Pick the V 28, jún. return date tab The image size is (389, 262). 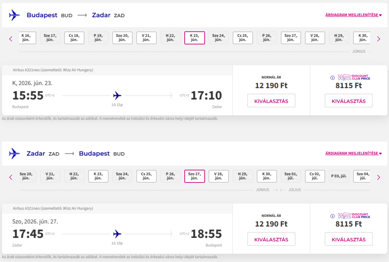[x=218, y=176]
